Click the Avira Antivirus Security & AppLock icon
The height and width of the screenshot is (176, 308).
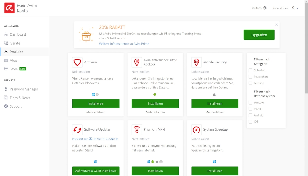point(137,63)
